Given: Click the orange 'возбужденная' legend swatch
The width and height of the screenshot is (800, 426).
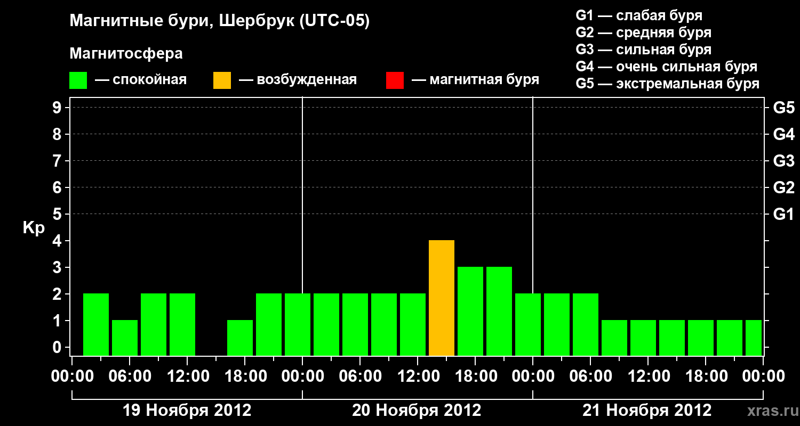Looking at the screenshot, I should point(222,80).
